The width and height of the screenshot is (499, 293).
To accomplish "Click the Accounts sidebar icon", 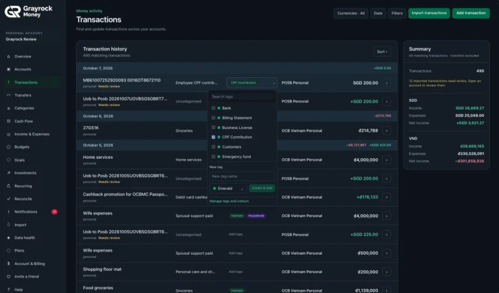I will click(x=8, y=69).
